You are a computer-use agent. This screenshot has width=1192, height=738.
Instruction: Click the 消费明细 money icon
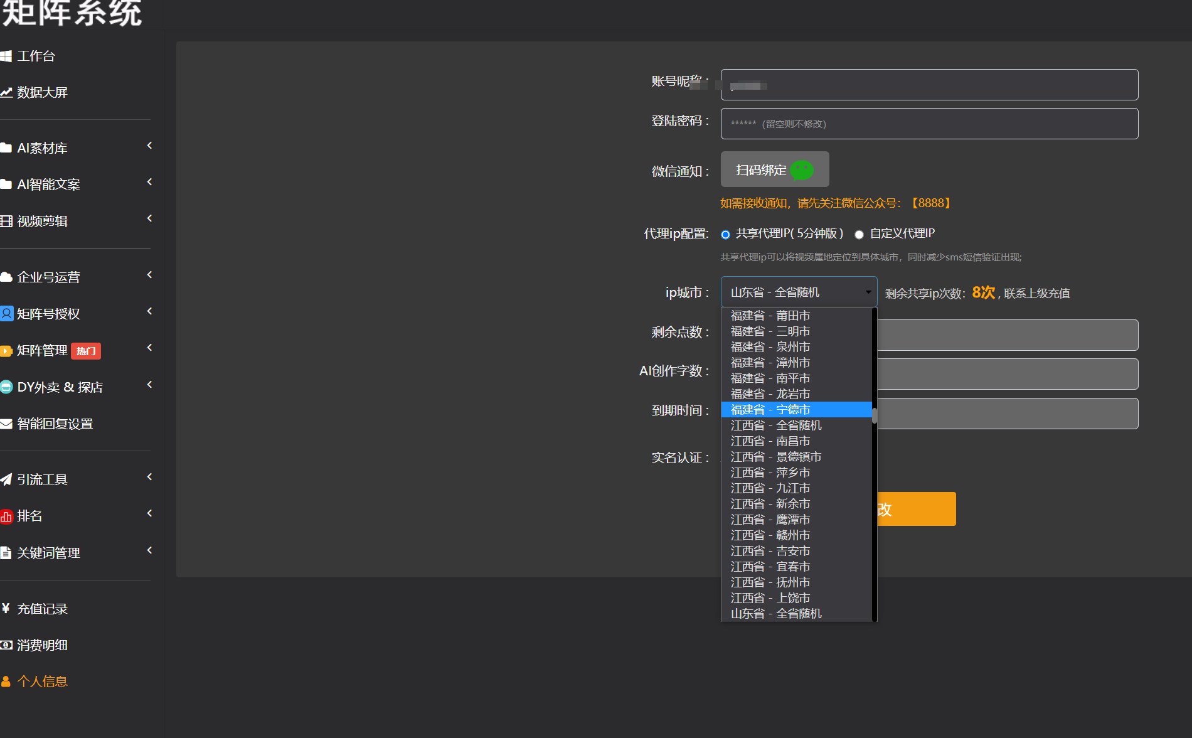6,645
